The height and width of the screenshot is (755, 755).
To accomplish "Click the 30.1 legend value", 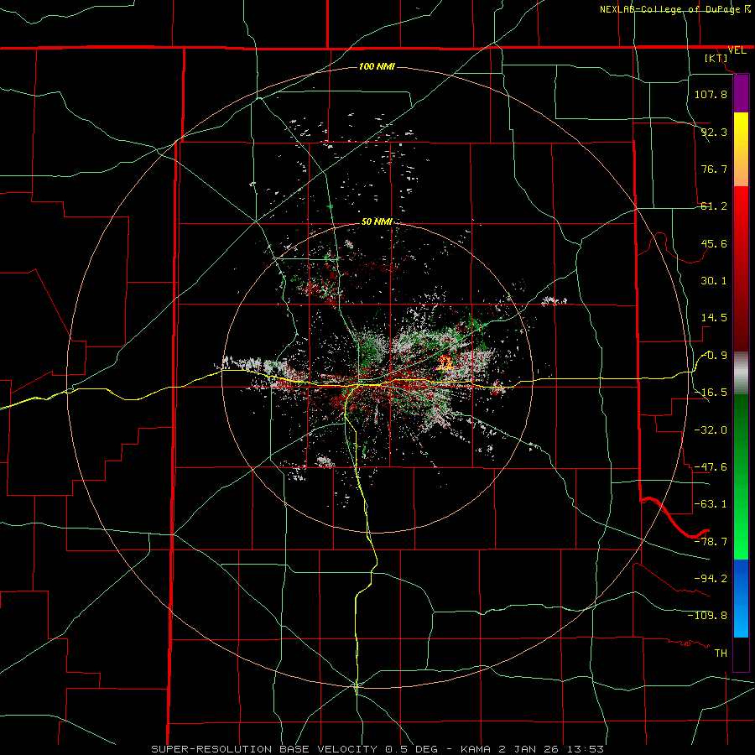I will [714, 281].
